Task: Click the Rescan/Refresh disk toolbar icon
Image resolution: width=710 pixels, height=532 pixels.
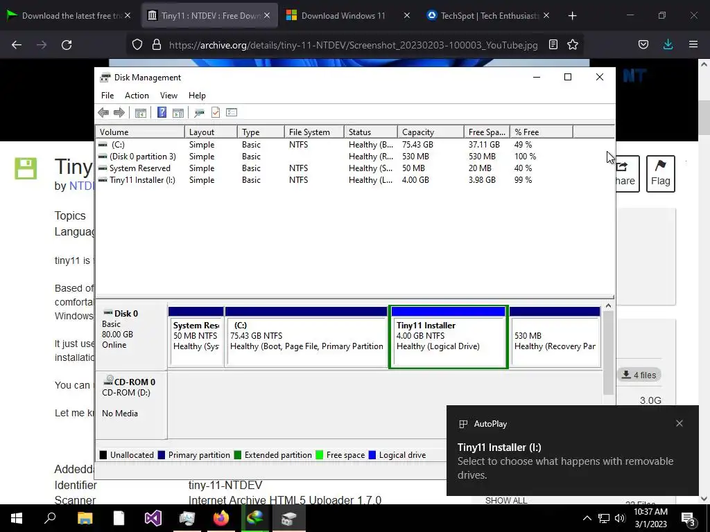Action: pyautogui.click(x=199, y=113)
